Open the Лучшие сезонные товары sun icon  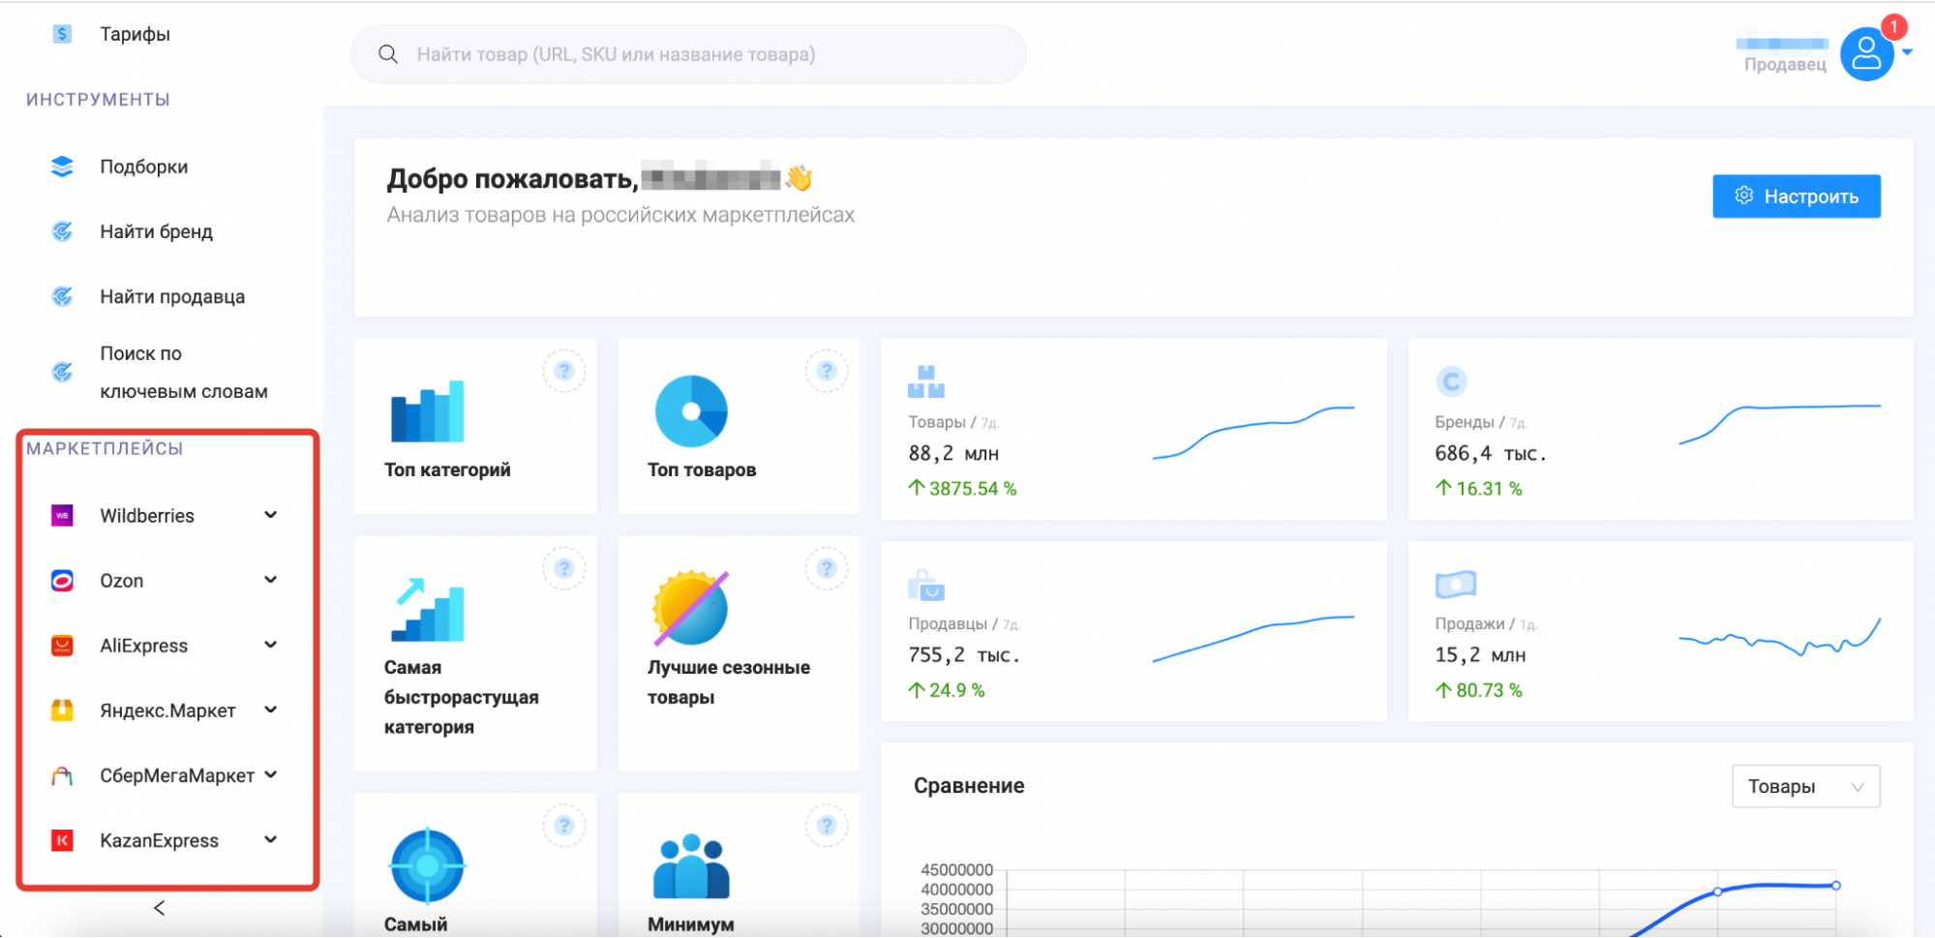coord(690,608)
